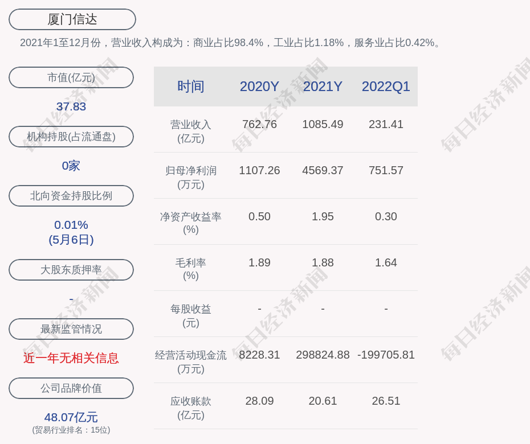Click the (5月6日) date text
530x444 pixels.
71,240
